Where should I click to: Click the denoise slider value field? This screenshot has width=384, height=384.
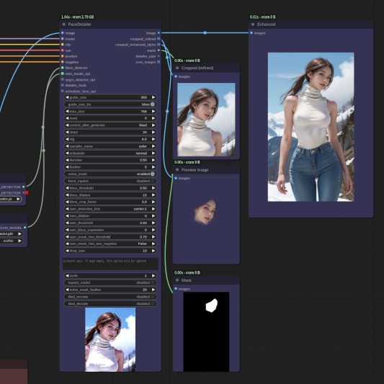tap(110, 160)
